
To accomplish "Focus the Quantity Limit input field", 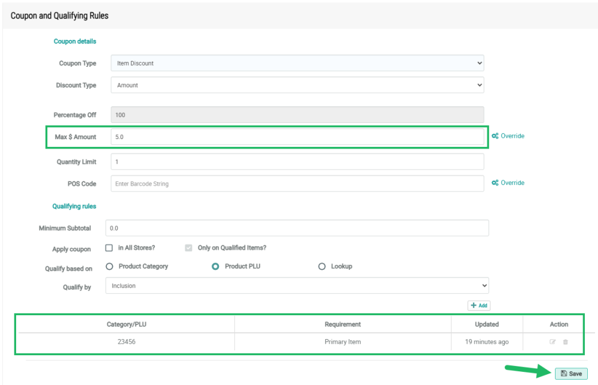I will point(297,162).
